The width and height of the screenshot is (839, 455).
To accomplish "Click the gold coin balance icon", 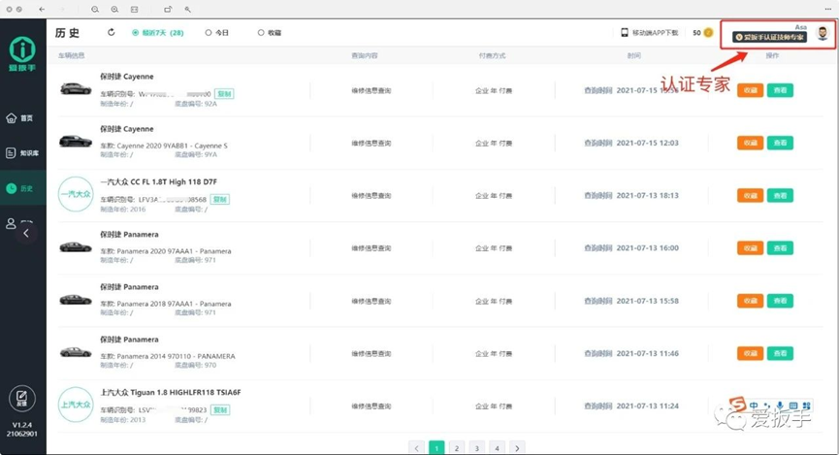I will coord(708,33).
